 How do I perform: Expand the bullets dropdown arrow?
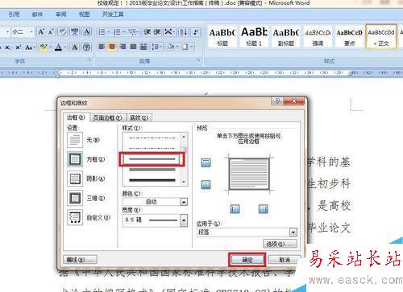pos(109,32)
